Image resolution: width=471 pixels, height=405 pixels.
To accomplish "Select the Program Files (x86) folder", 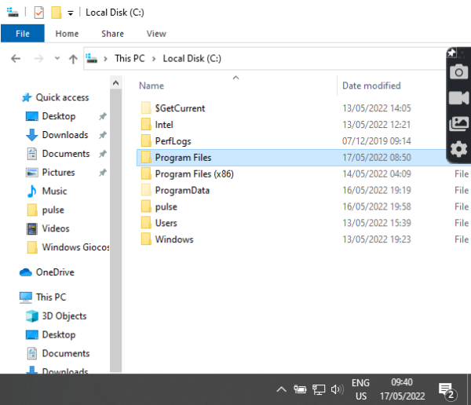I will click(x=194, y=174).
